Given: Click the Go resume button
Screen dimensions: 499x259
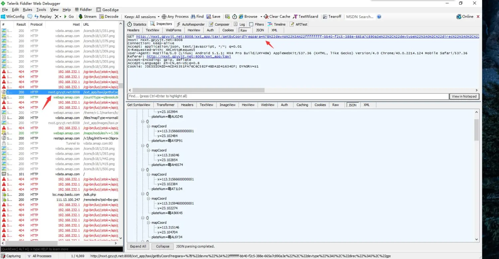Looking at the screenshot, I should tap(69, 16).
